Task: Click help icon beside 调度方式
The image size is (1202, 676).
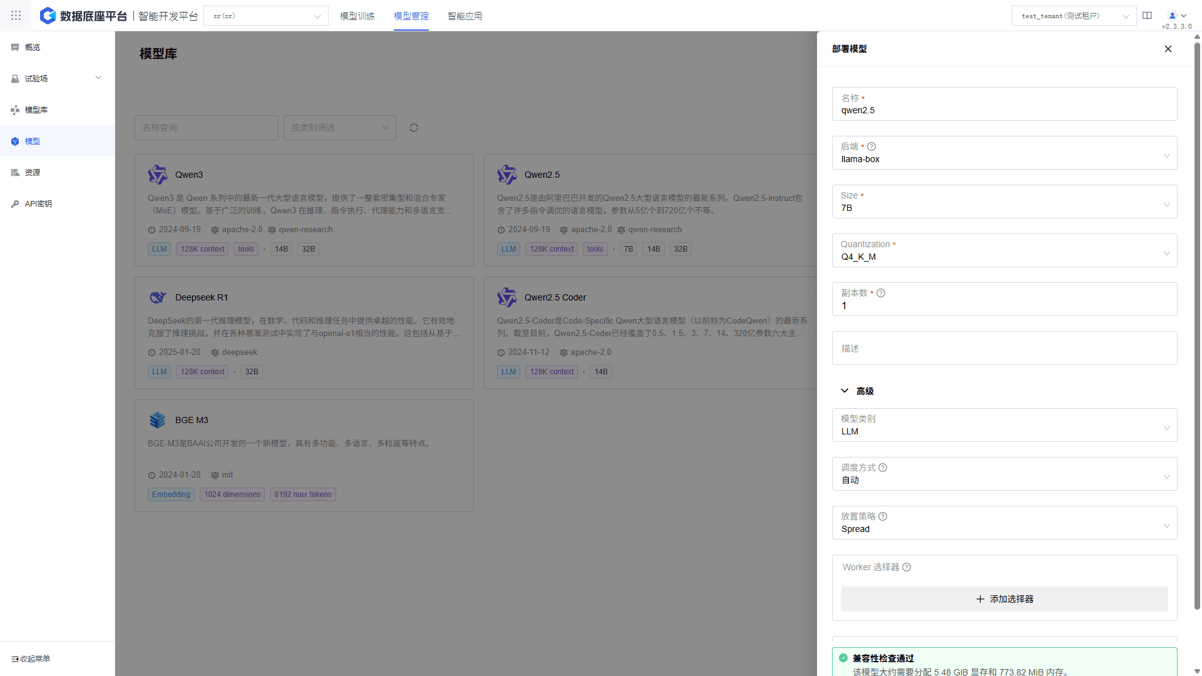Action: click(883, 468)
